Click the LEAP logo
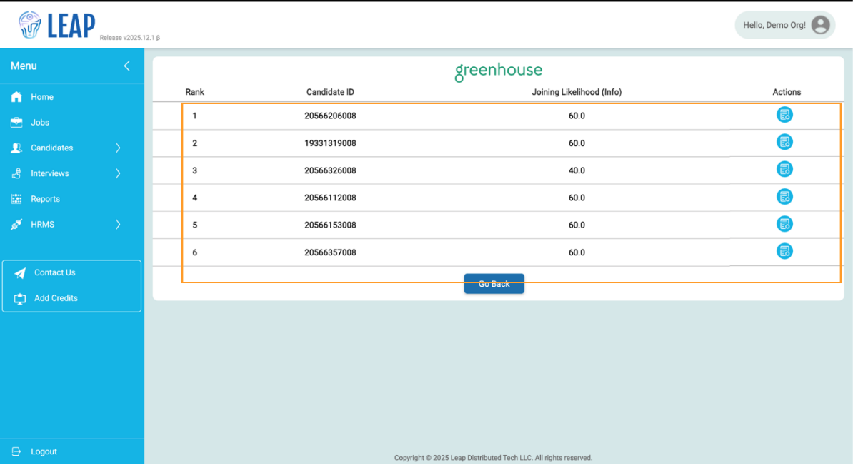The height and width of the screenshot is (465, 853). 57,25
